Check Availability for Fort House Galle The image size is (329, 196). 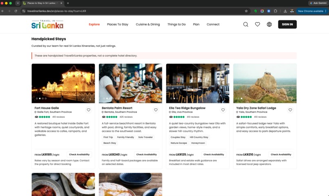(x=79, y=154)
